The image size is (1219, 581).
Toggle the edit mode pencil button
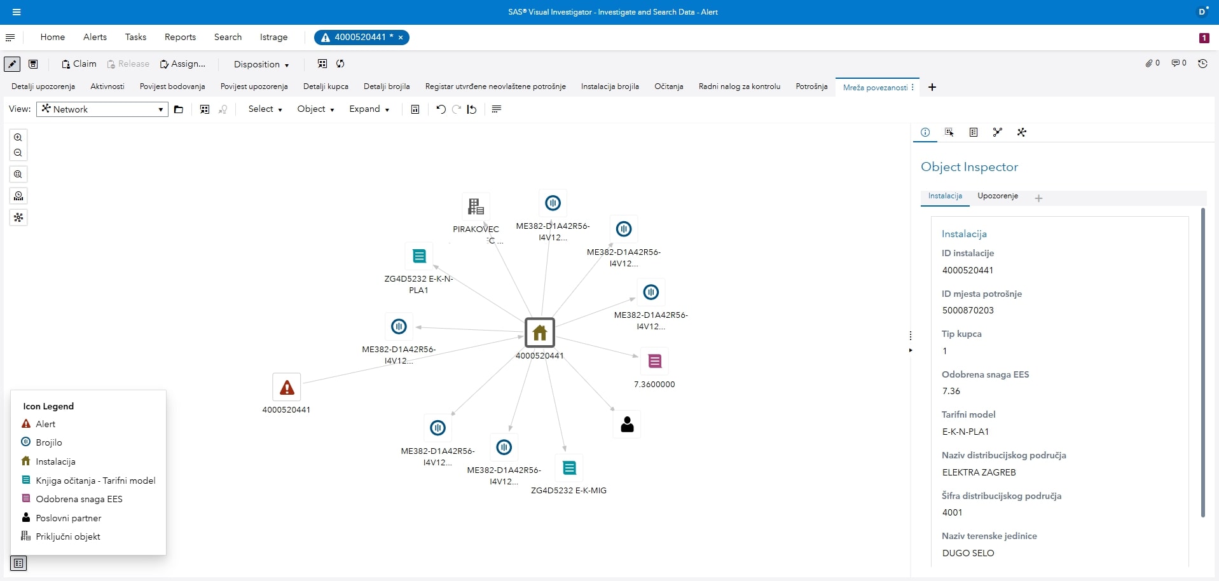[12, 64]
